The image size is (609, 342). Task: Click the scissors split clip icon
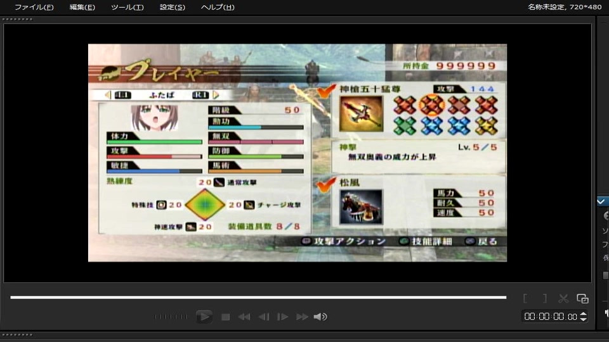563,298
